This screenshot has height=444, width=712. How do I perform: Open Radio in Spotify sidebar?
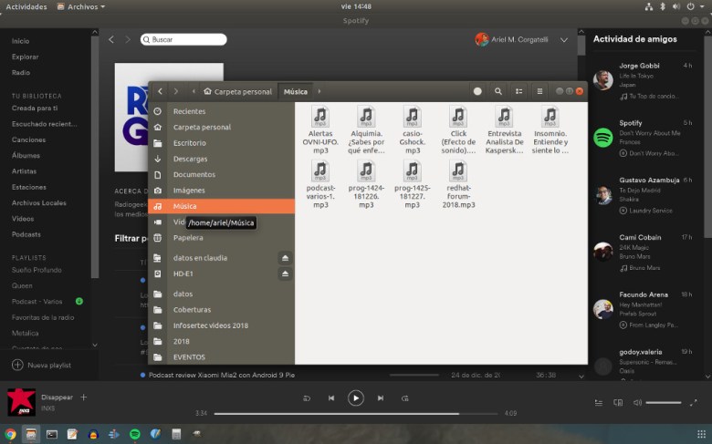(x=21, y=73)
